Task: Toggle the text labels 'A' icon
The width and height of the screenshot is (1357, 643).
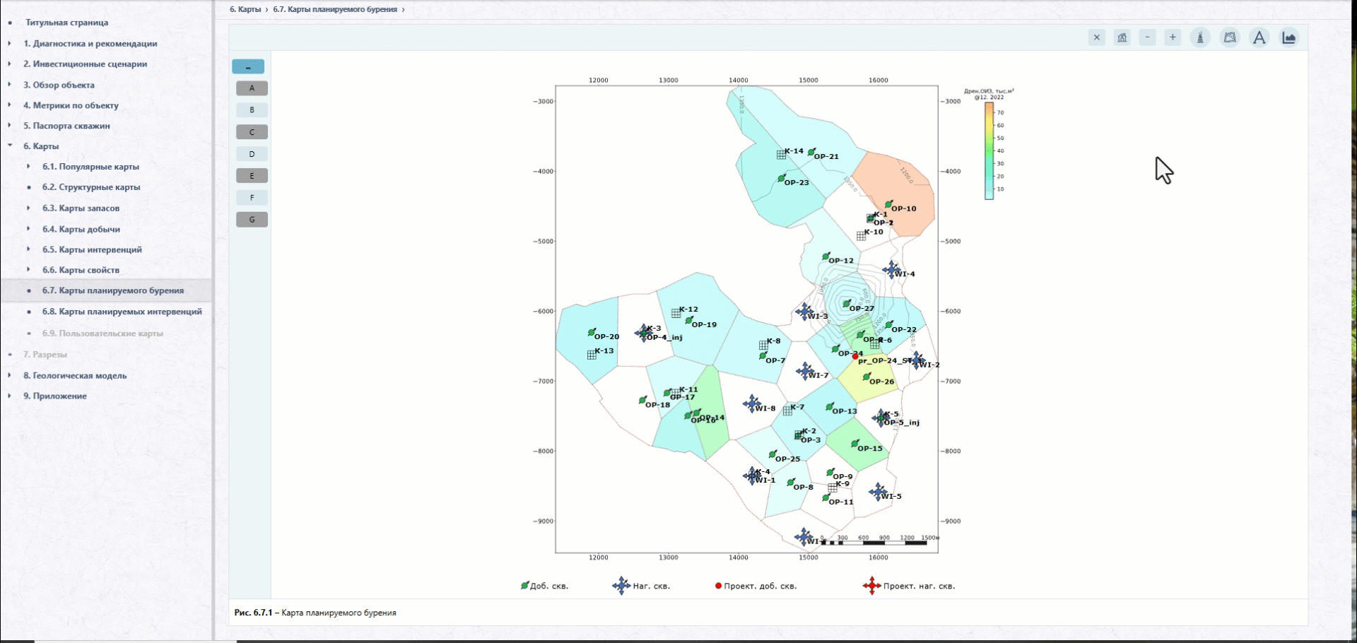Action: pyautogui.click(x=1259, y=38)
